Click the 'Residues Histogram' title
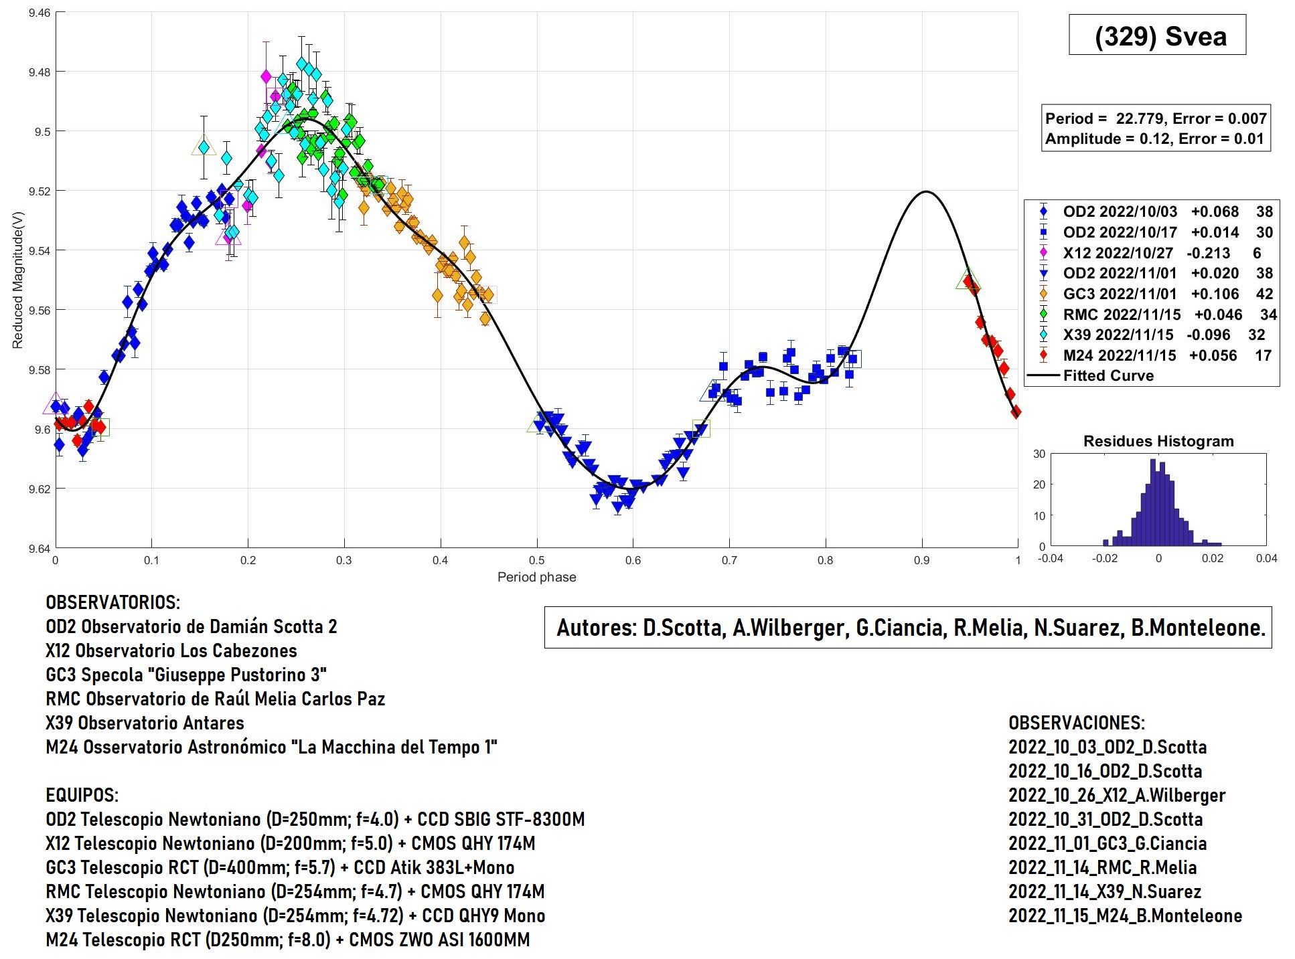This screenshot has width=1295, height=959. coord(1158,441)
